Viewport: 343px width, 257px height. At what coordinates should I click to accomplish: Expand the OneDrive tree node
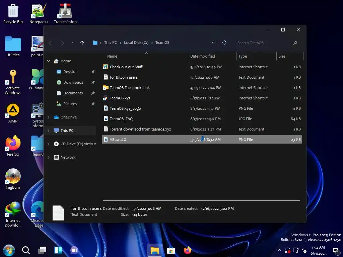click(48, 117)
